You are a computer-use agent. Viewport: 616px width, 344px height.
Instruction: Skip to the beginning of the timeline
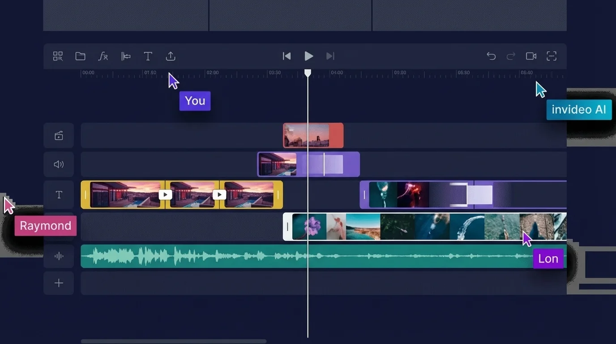pyautogui.click(x=287, y=56)
